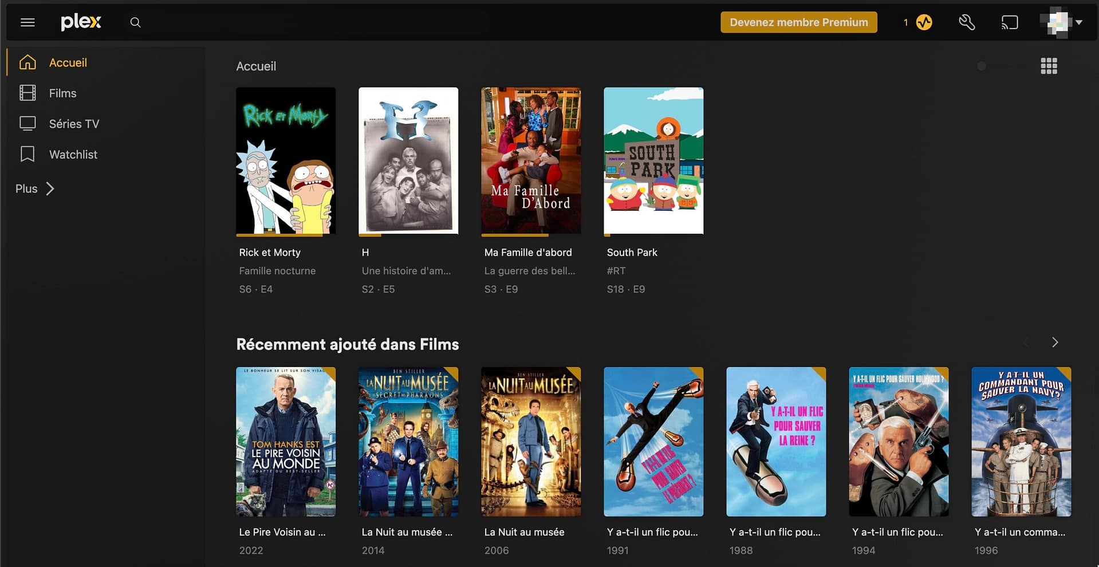Screen dimensions: 1099x567
Task: Switch layout with the grid view icon
Action: (x=1049, y=66)
